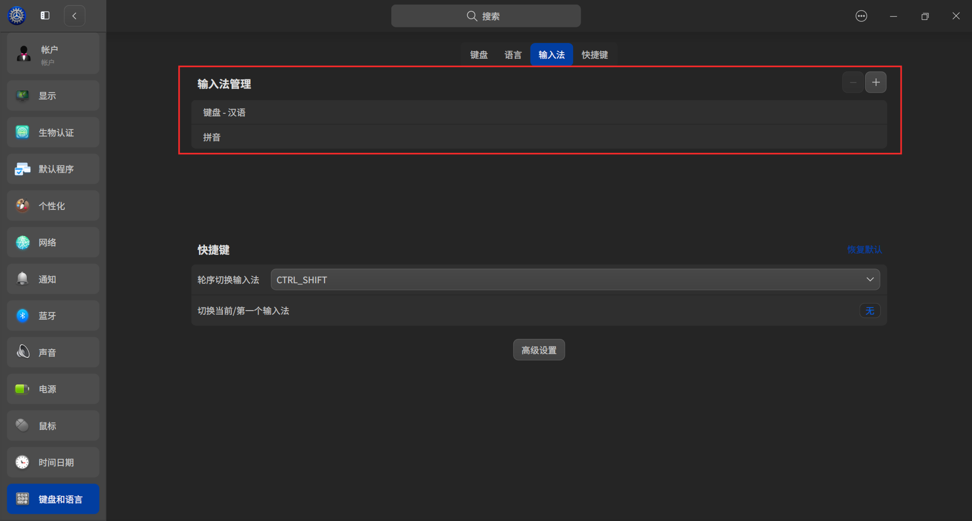
Task: Open 声音 settings in sidebar
Action: click(x=53, y=352)
